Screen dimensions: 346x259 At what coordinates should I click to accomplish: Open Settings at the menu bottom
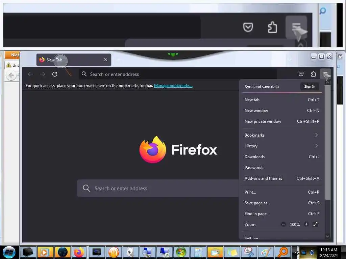pyautogui.click(x=282, y=238)
